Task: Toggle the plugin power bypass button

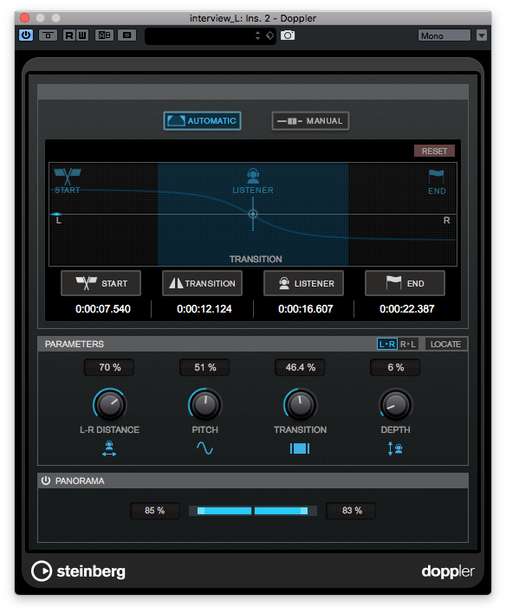Action: pos(26,35)
